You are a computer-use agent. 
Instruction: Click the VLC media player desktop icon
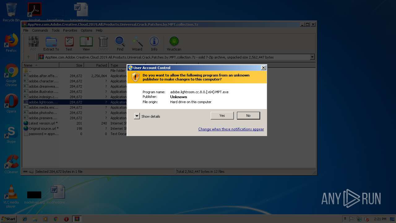11,196
